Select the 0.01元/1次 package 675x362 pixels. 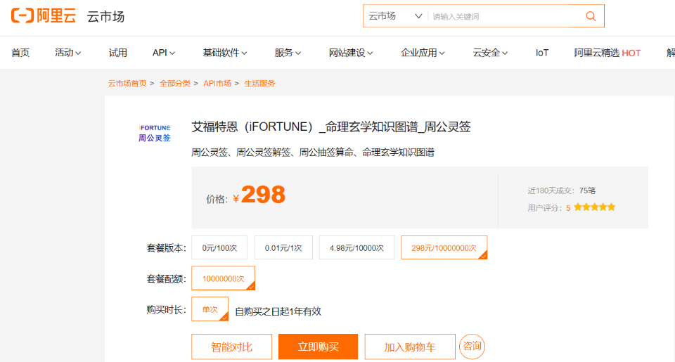(x=283, y=247)
